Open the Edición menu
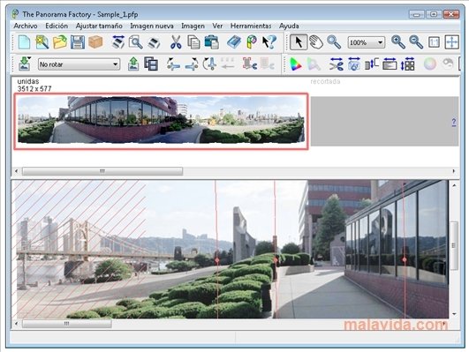Viewport: 469px width, 352px height. 57,26
